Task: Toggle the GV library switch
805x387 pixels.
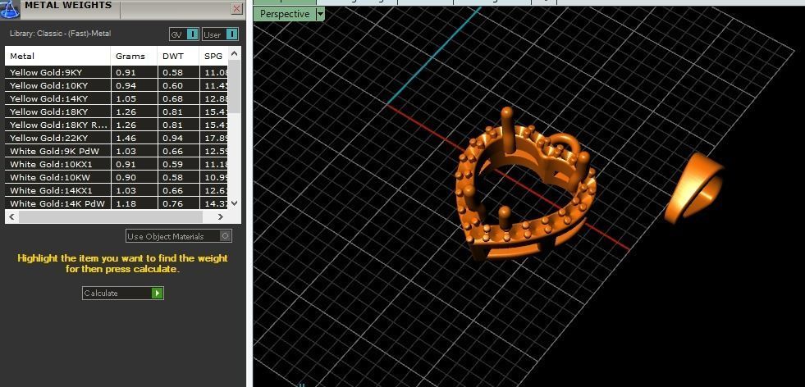Action: pyautogui.click(x=185, y=34)
